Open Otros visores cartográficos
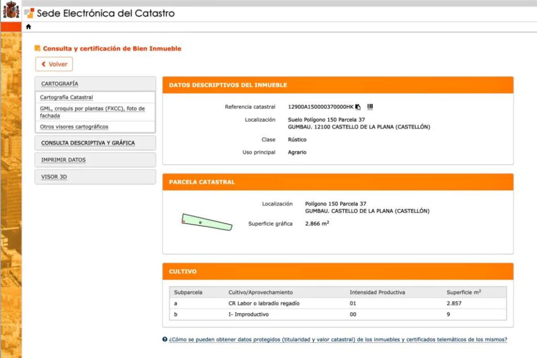 pyautogui.click(x=74, y=127)
